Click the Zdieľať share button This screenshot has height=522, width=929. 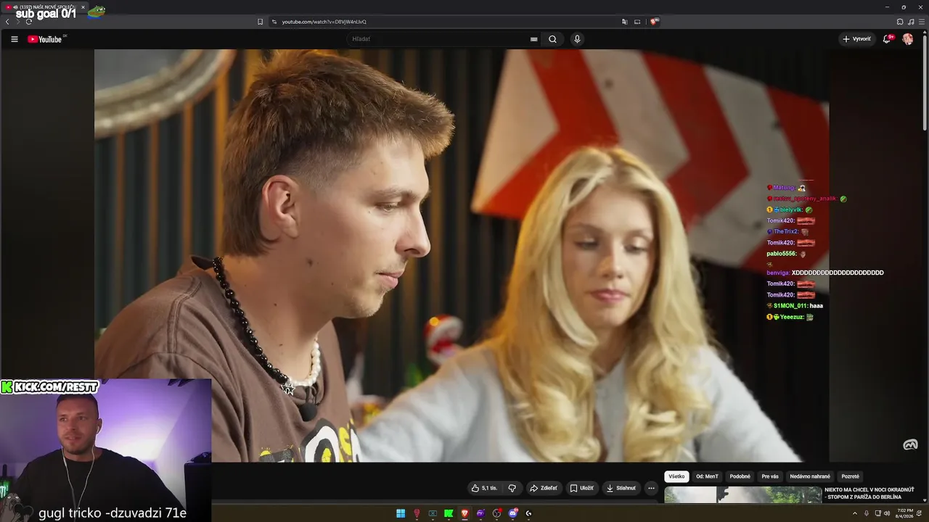point(544,488)
